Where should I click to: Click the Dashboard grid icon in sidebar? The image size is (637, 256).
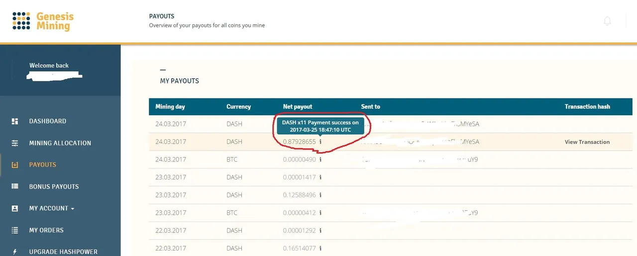tap(15, 121)
